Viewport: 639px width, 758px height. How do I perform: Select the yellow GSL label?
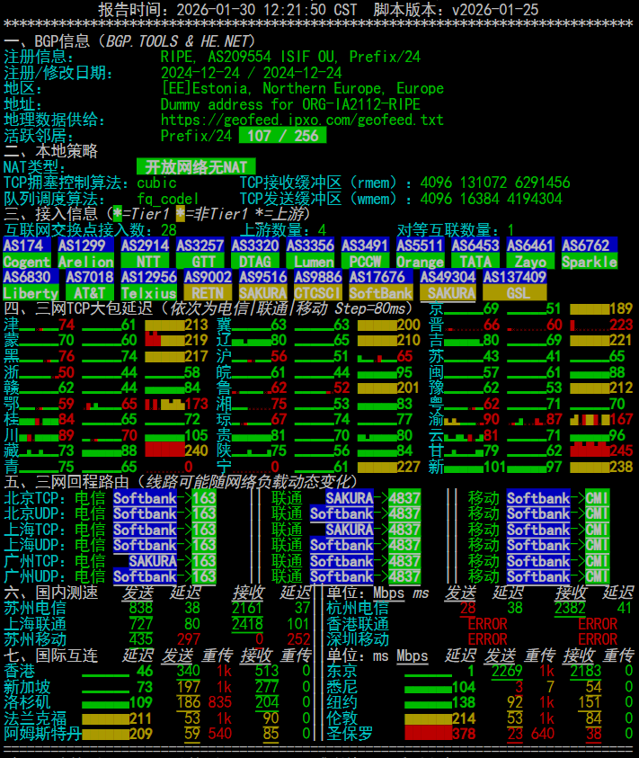tap(515, 293)
